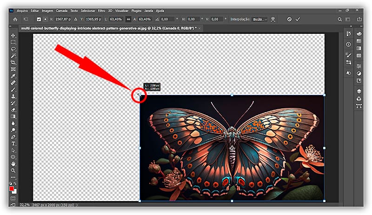Cancel the transform

point(289,19)
